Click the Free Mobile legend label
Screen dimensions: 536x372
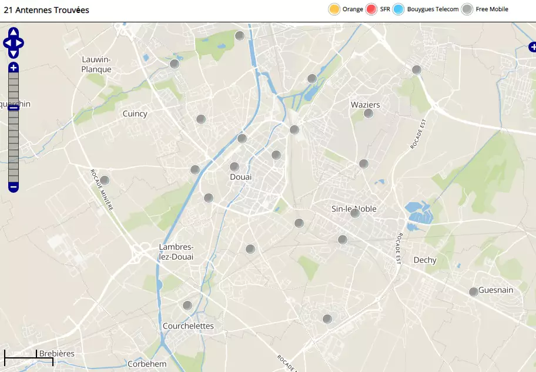point(492,9)
